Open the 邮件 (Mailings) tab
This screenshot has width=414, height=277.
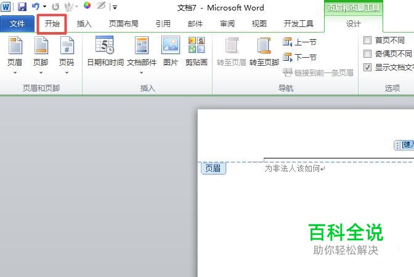(x=195, y=24)
